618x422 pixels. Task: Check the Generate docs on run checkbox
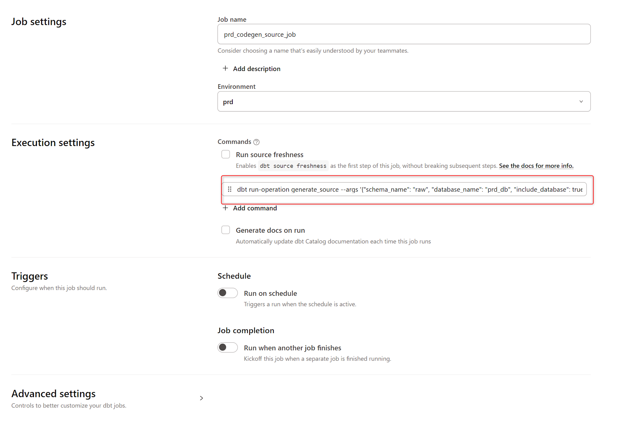pos(226,230)
